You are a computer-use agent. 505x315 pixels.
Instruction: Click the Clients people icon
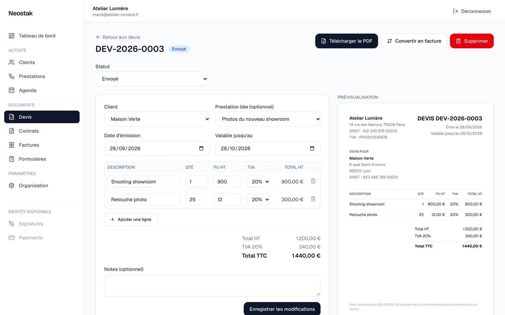(12, 62)
